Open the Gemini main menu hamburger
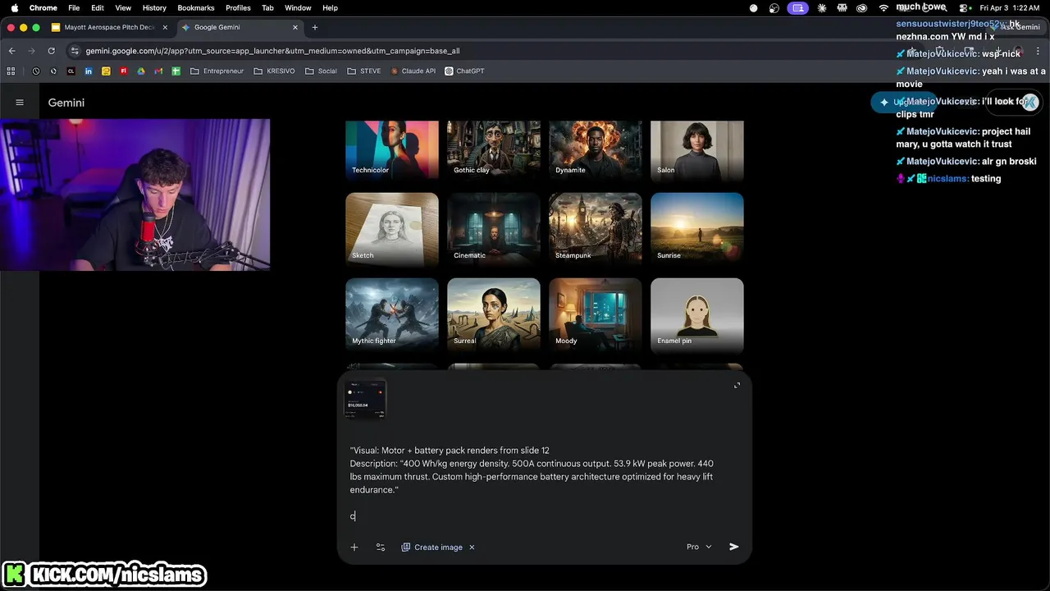 [20, 103]
